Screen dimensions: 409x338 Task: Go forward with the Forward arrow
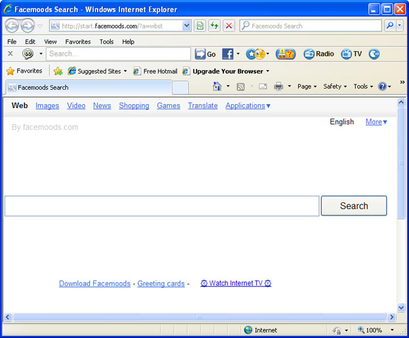tap(28, 26)
